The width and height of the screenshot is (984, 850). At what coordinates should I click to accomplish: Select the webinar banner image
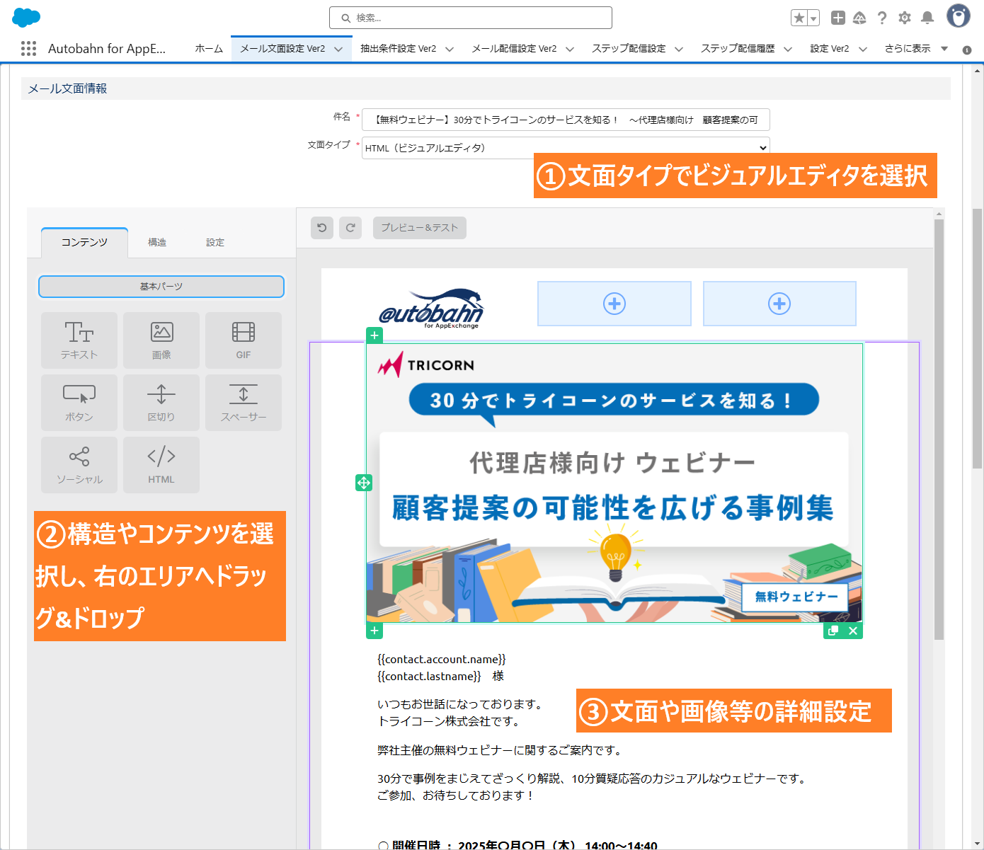[x=614, y=483]
